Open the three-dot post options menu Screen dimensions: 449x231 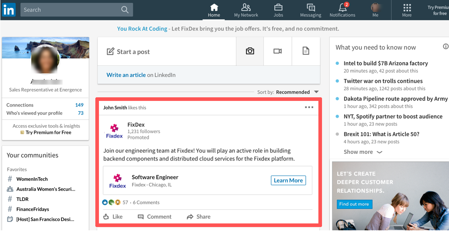pos(309,107)
